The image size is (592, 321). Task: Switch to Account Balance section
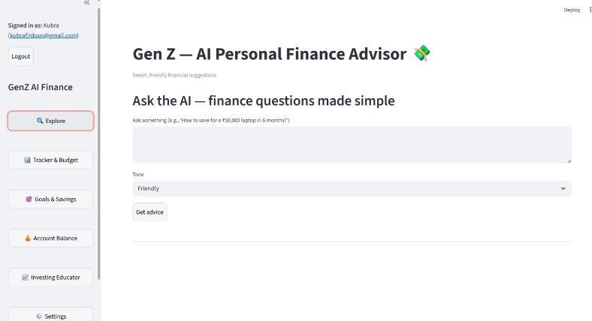(x=51, y=238)
